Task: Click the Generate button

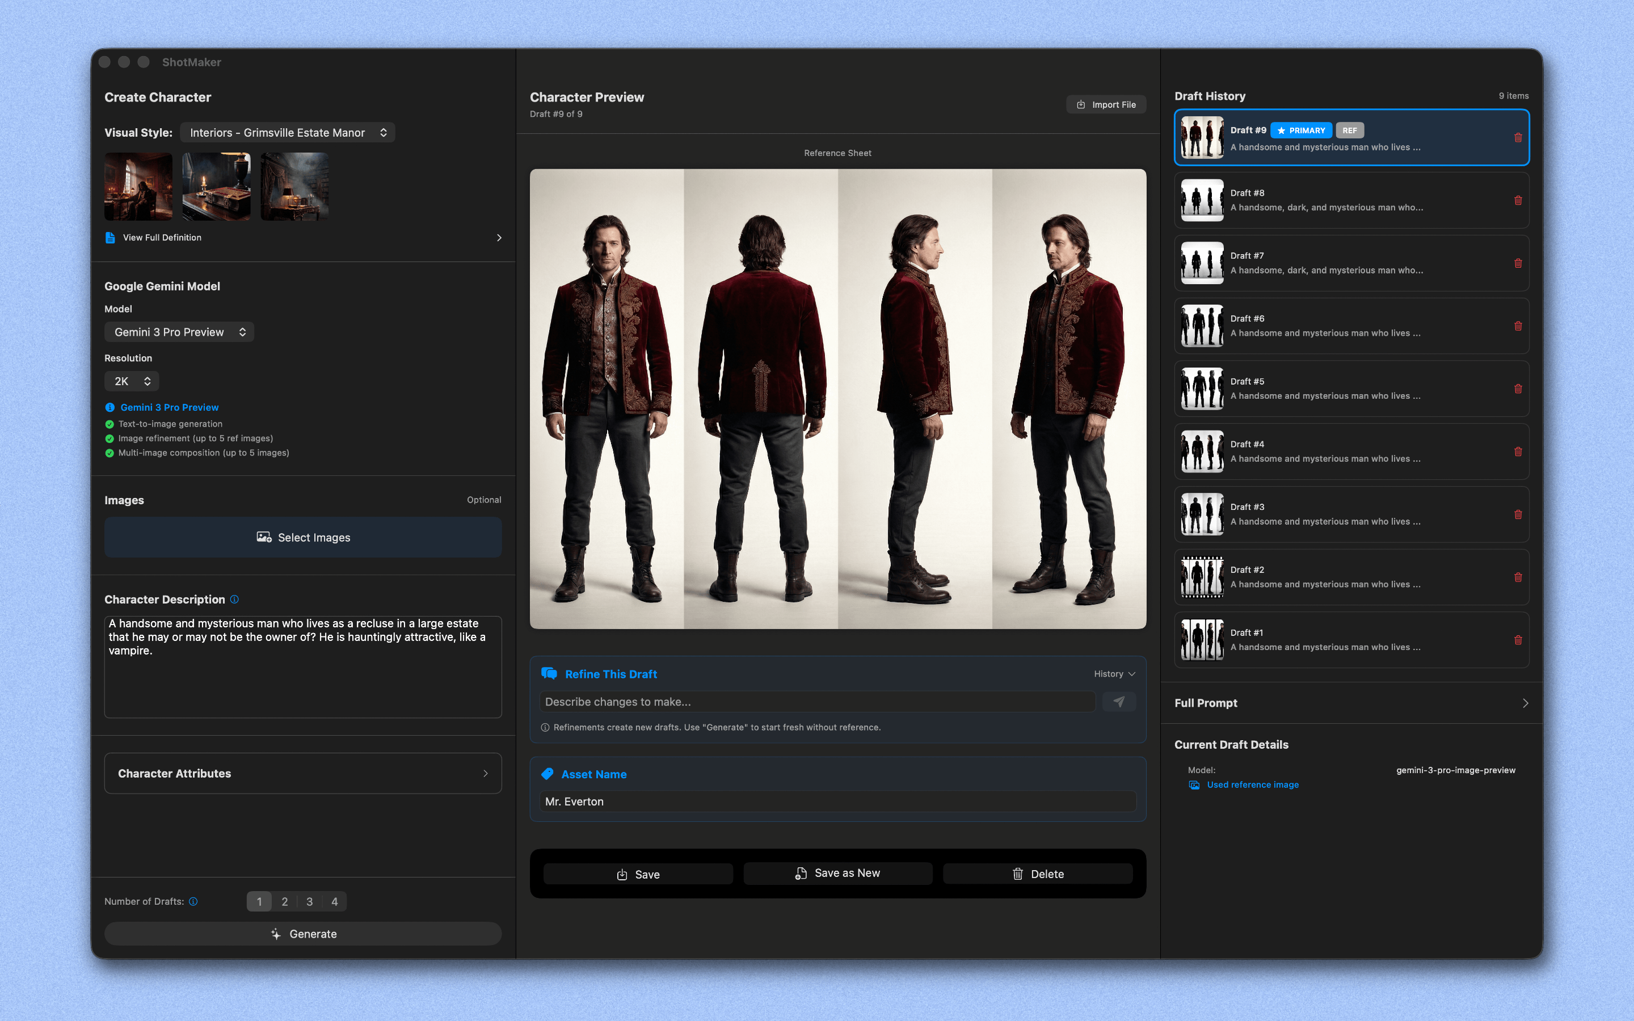Action: pos(302,933)
